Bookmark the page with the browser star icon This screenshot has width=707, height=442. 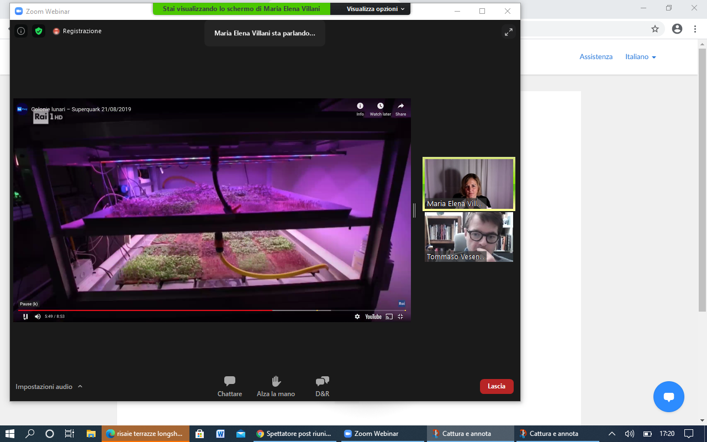[655, 29]
